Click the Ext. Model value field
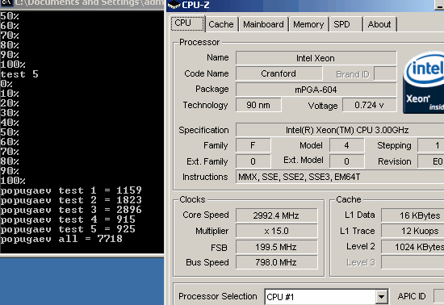The width and height of the screenshot is (444, 305). [347, 161]
